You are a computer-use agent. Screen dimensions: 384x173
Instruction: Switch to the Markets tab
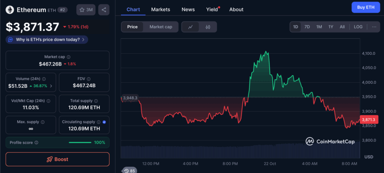[160, 9]
